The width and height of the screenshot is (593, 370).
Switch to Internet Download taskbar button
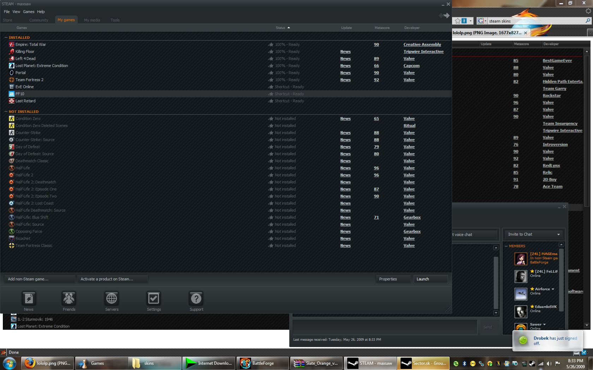point(209,363)
